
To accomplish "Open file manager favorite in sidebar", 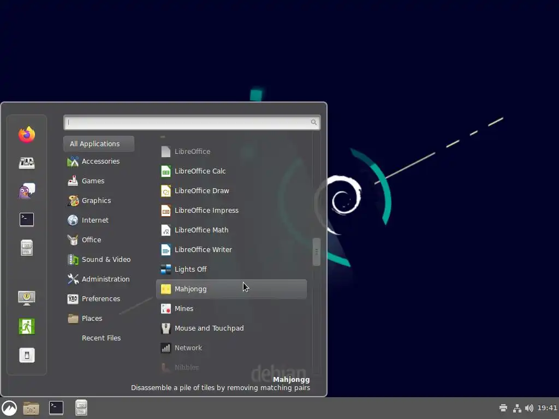I will [x=27, y=248].
